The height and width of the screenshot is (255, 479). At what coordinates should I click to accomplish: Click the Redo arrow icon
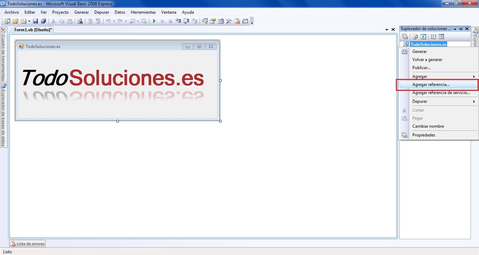pos(120,21)
